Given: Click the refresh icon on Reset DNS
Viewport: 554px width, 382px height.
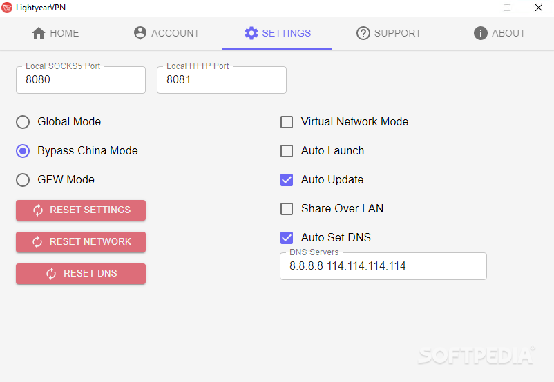Looking at the screenshot, I should [51, 274].
